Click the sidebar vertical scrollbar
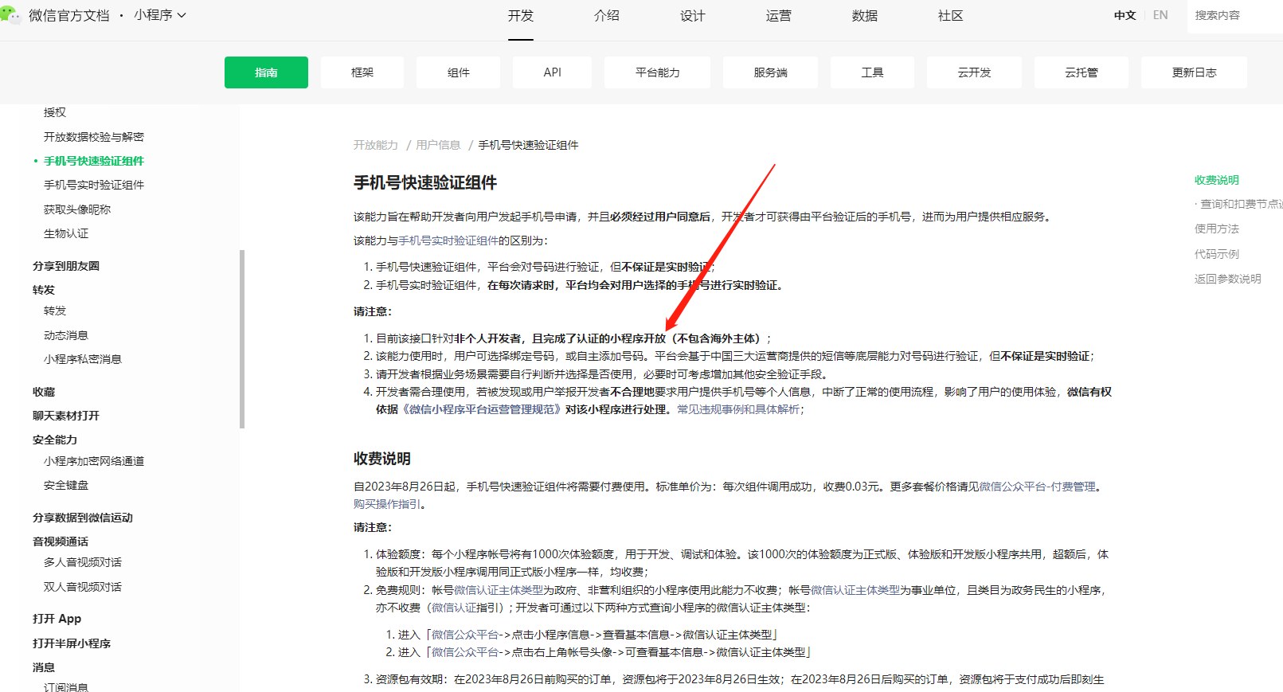Screen dimensions: 1283x692 (x=242, y=339)
